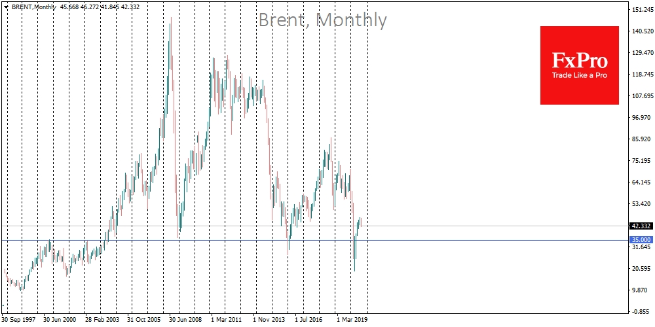Viewport: 655px width, 327px height.
Task: Click the blue 35.000 price tag
Action: point(641,240)
